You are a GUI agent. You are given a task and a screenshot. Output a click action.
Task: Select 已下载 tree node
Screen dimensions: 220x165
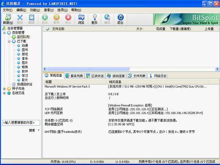tap(22, 41)
